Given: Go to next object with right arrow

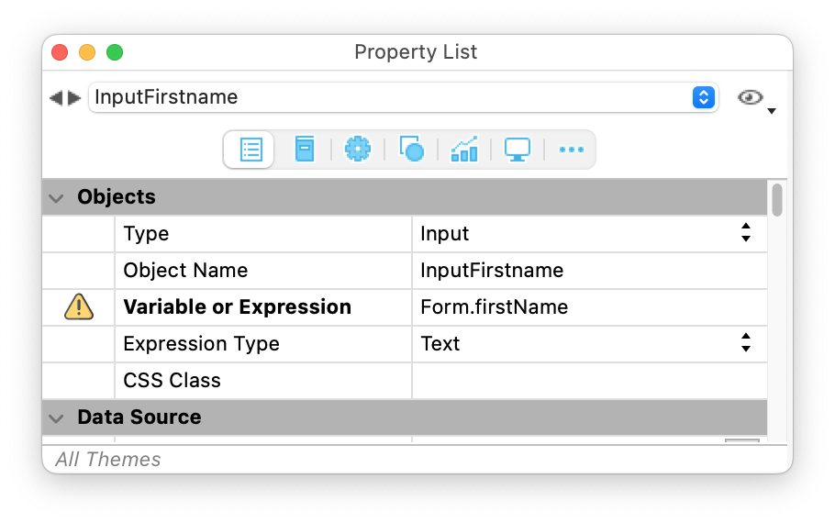Looking at the screenshot, I should point(75,98).
